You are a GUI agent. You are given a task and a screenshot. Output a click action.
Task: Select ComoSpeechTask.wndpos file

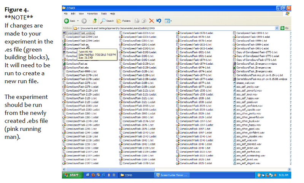click(x=79, y=33)
